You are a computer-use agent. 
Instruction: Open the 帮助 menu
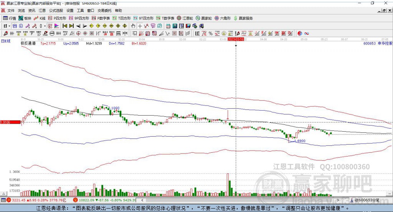click(x=118, y=10)
